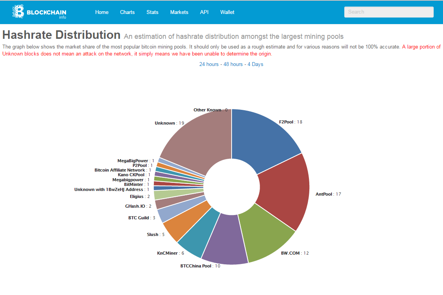
Task: Open the Home menu item
Action: 102,12
